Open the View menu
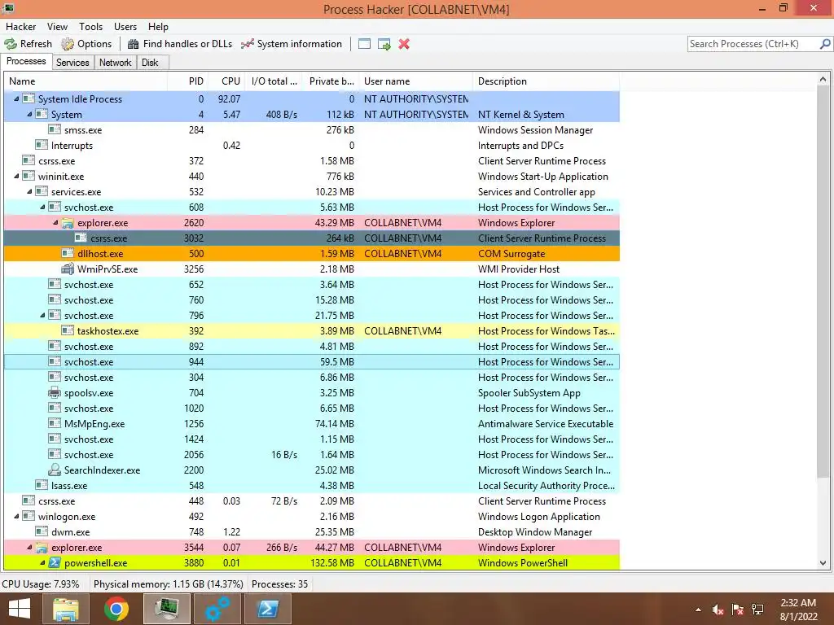This screenshot has width=834, height=625. [57, 27]
